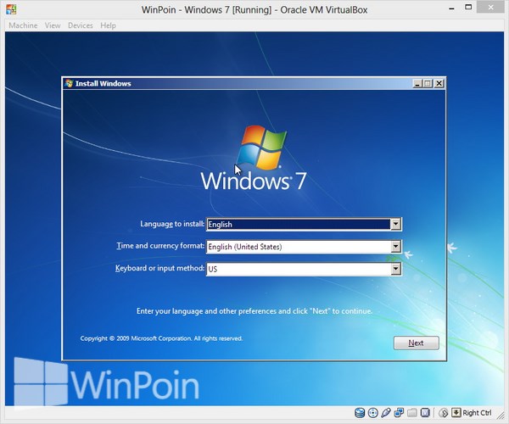509x424 pixels.
Task: Click the keyboard capture arrow icon
Action: coord(456,412)
